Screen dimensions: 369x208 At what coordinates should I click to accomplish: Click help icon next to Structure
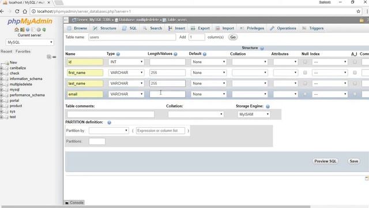tap(262, 48)
